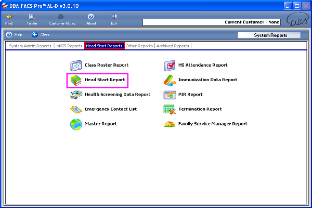Screen dimensions: 312x208
Task: Click the PIR Report icon
Action: click(x=170, y=95)
